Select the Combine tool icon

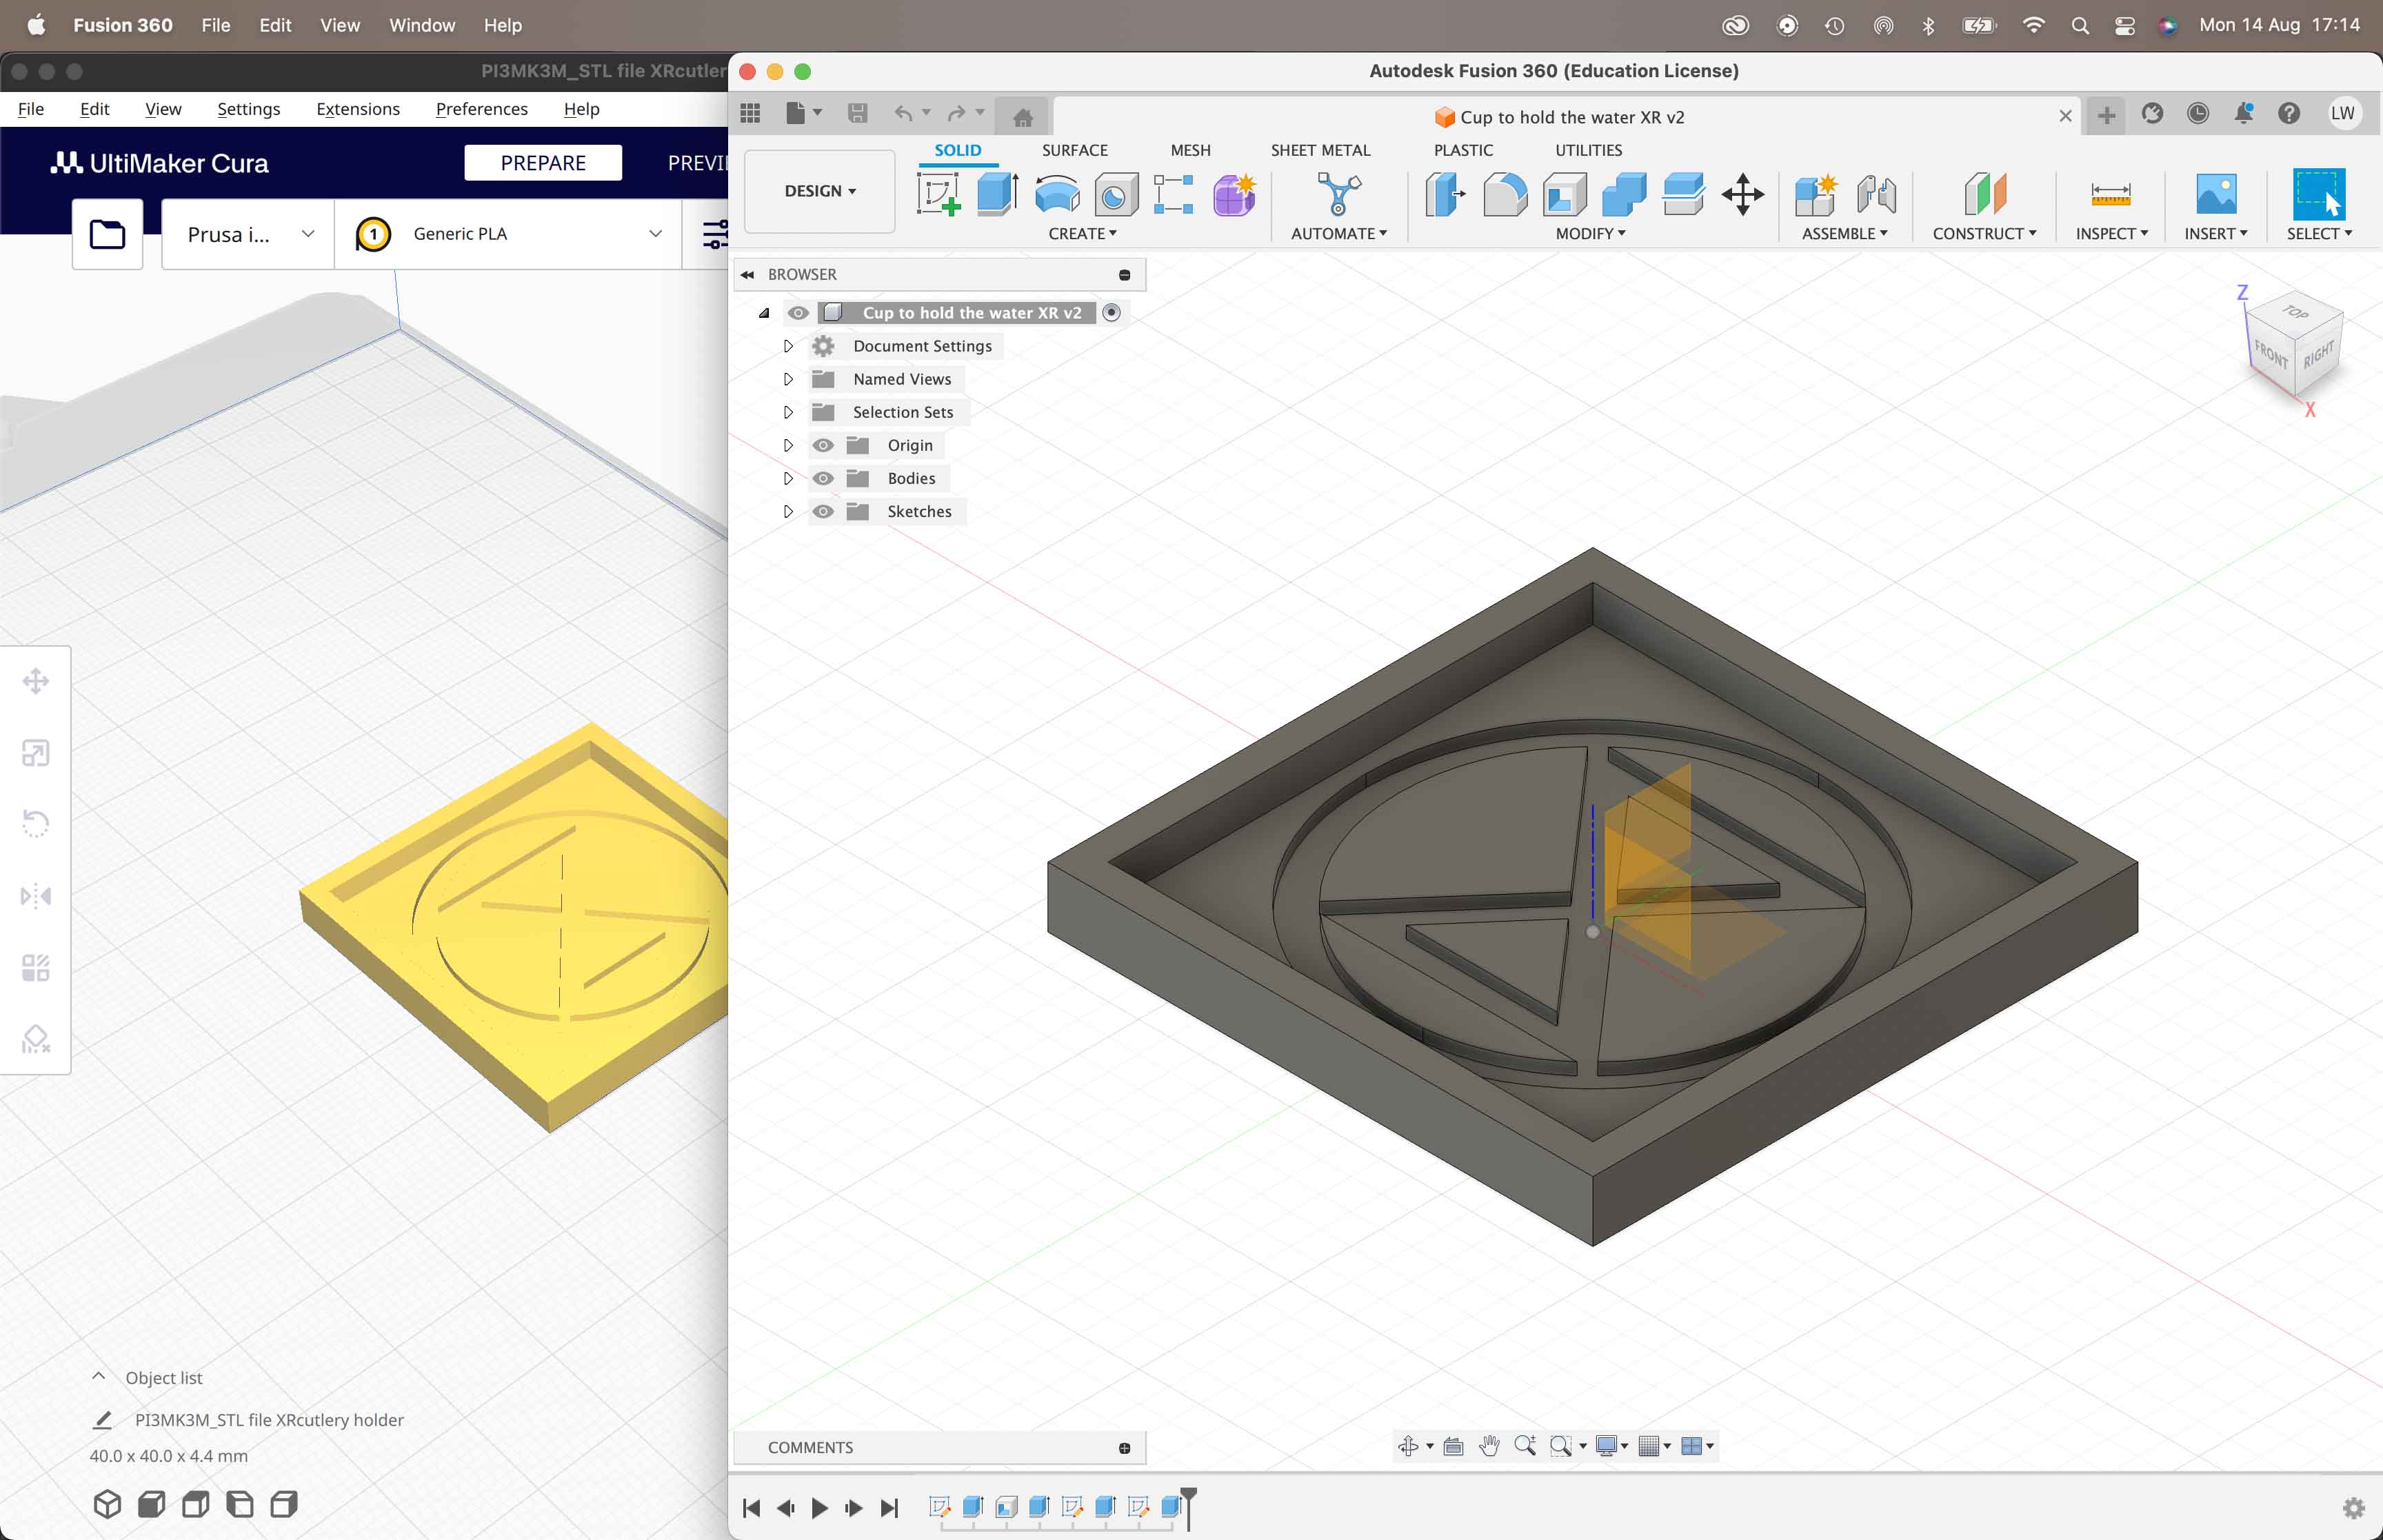[1624, 193]
